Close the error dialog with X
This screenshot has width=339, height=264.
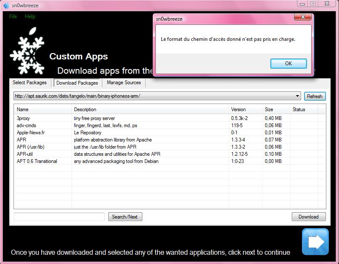point(303,17)
